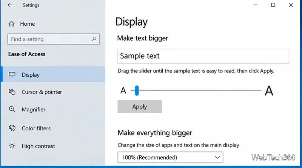
Task: Click the Home house icon
Action: tap(11, 24)
